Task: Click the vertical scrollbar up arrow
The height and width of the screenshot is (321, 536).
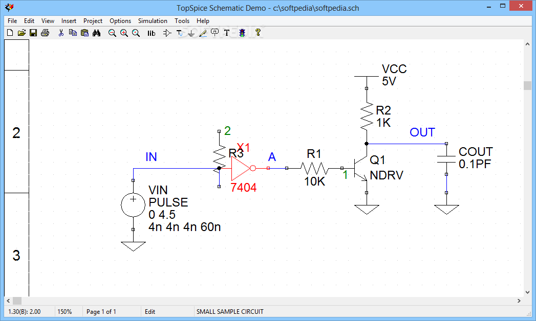Action: 527,44
